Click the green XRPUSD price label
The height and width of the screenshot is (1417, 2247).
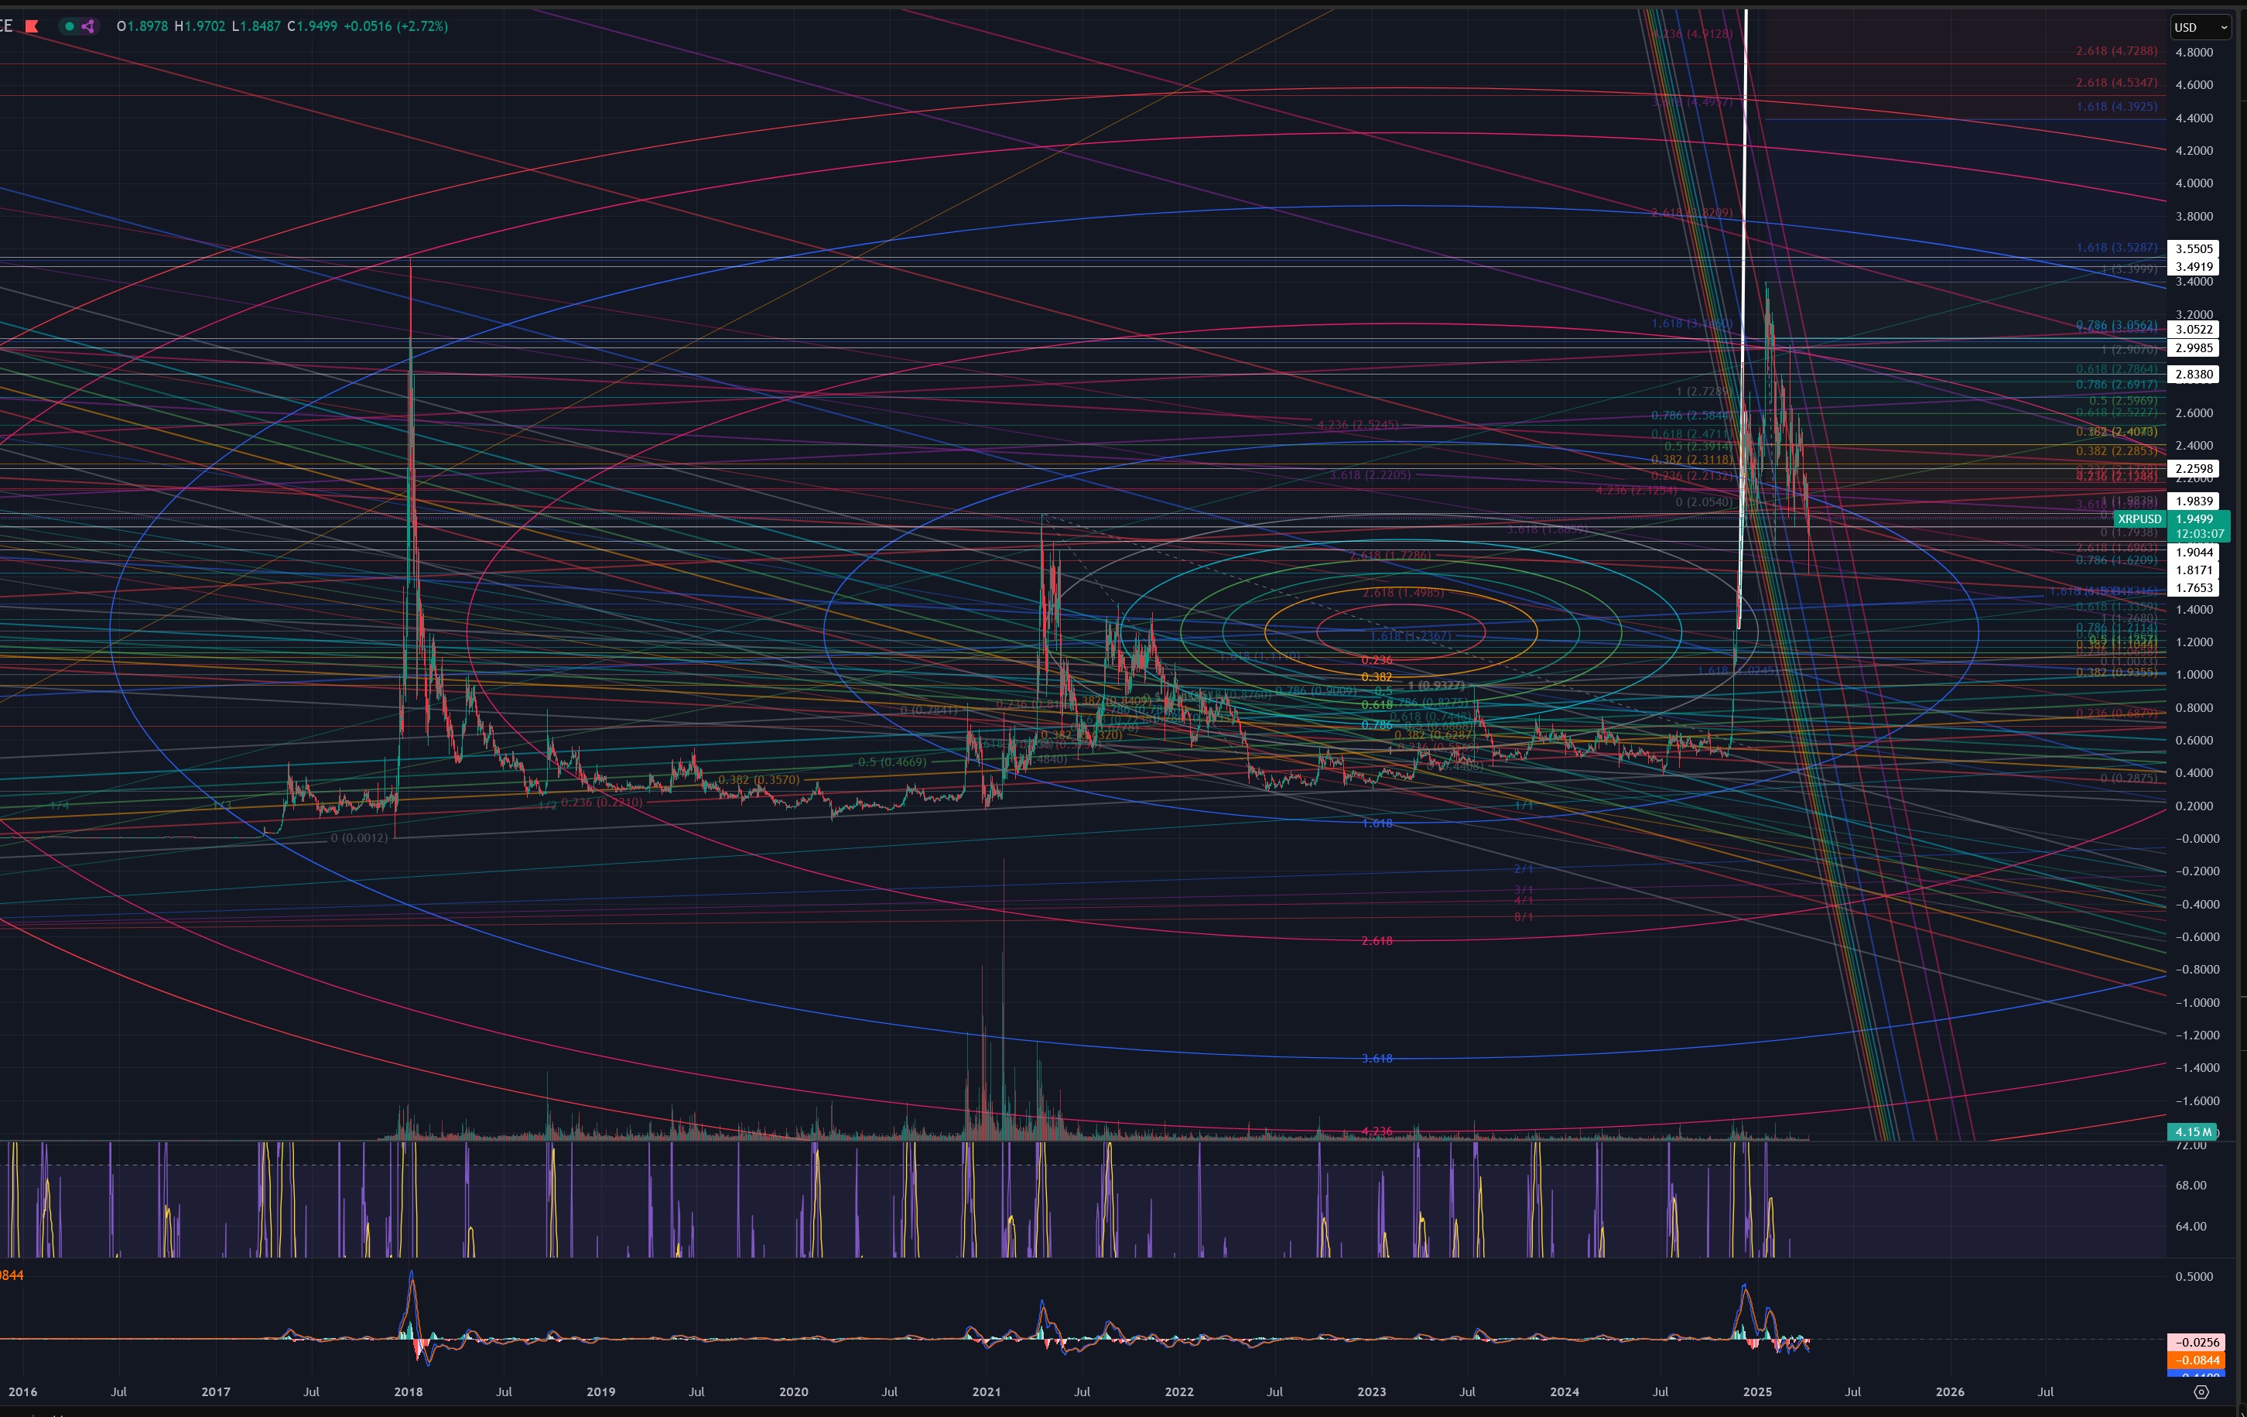2139,519
